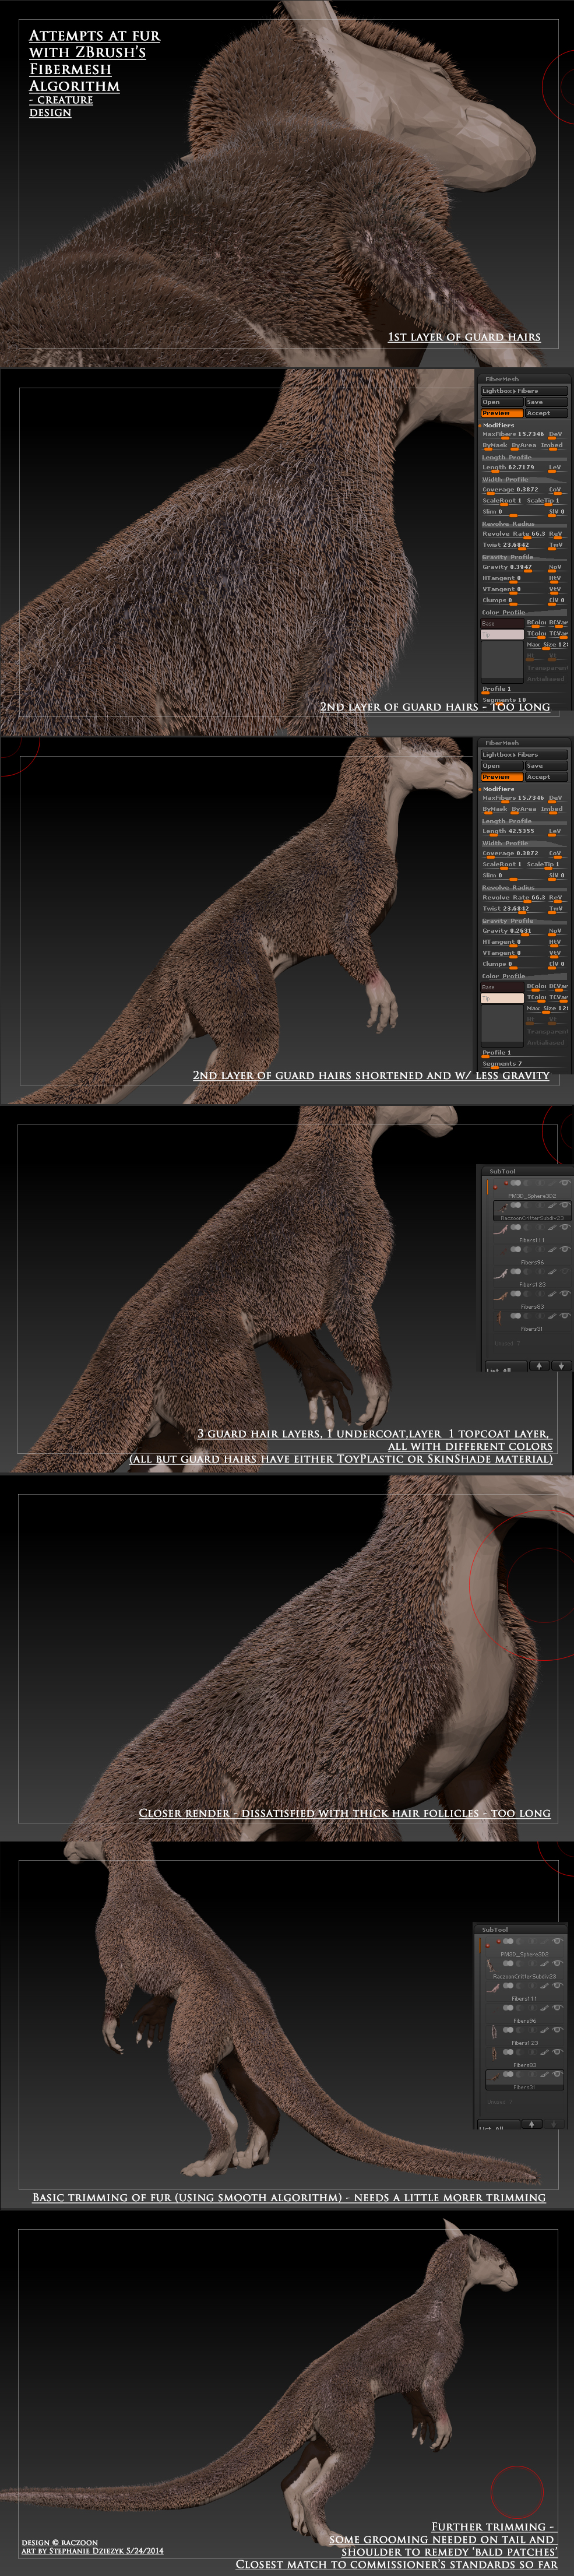
Task: Open Lightbox Fibers in FiberMesh panel showing Length 42.5355
Action: 524,755
